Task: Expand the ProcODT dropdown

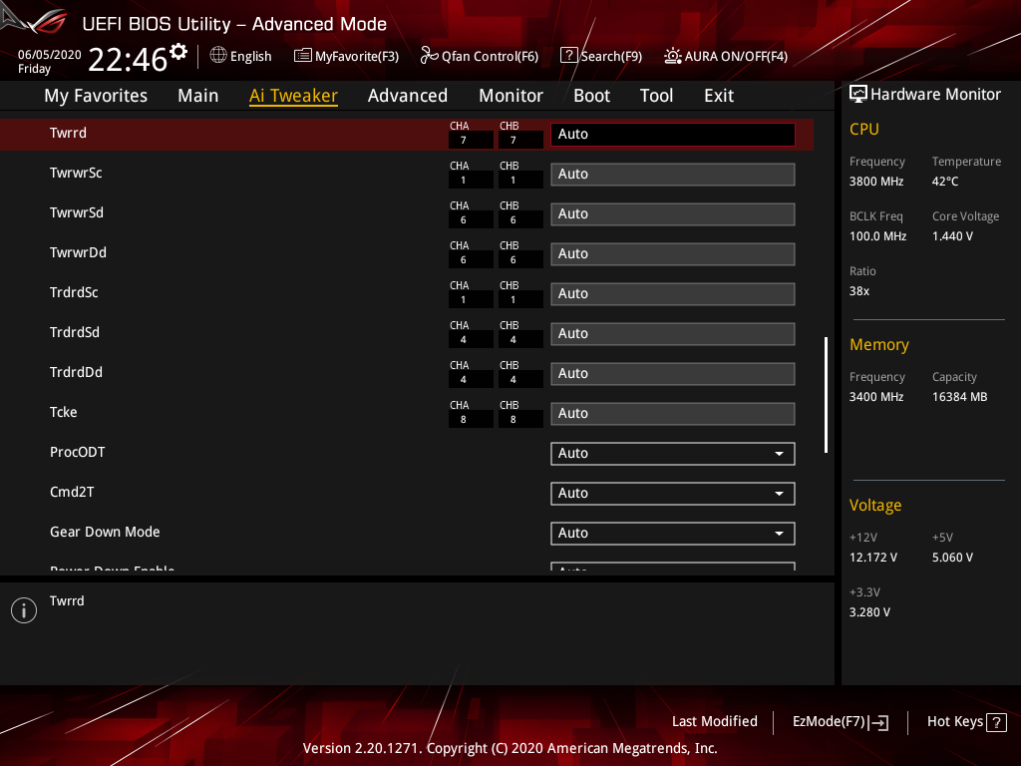Action: click(x=673, y=454)
